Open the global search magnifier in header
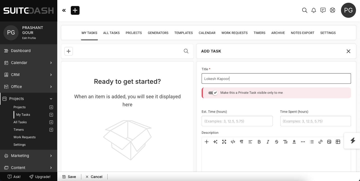The height and width of the screenshot is (181, 360). 304,10
